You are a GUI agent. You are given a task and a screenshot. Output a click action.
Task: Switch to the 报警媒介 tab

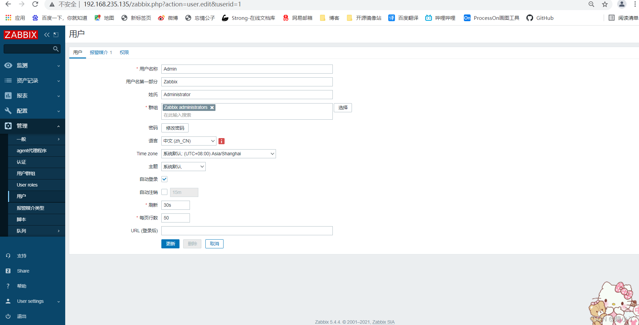click(x=101, y=52)
